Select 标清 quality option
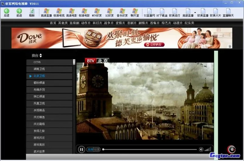Viewport: 244px width, 161px height. [x=97, y=149]
